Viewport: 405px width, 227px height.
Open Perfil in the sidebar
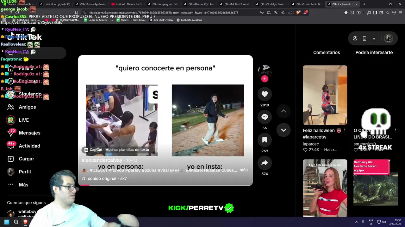(x=19, y=172)
